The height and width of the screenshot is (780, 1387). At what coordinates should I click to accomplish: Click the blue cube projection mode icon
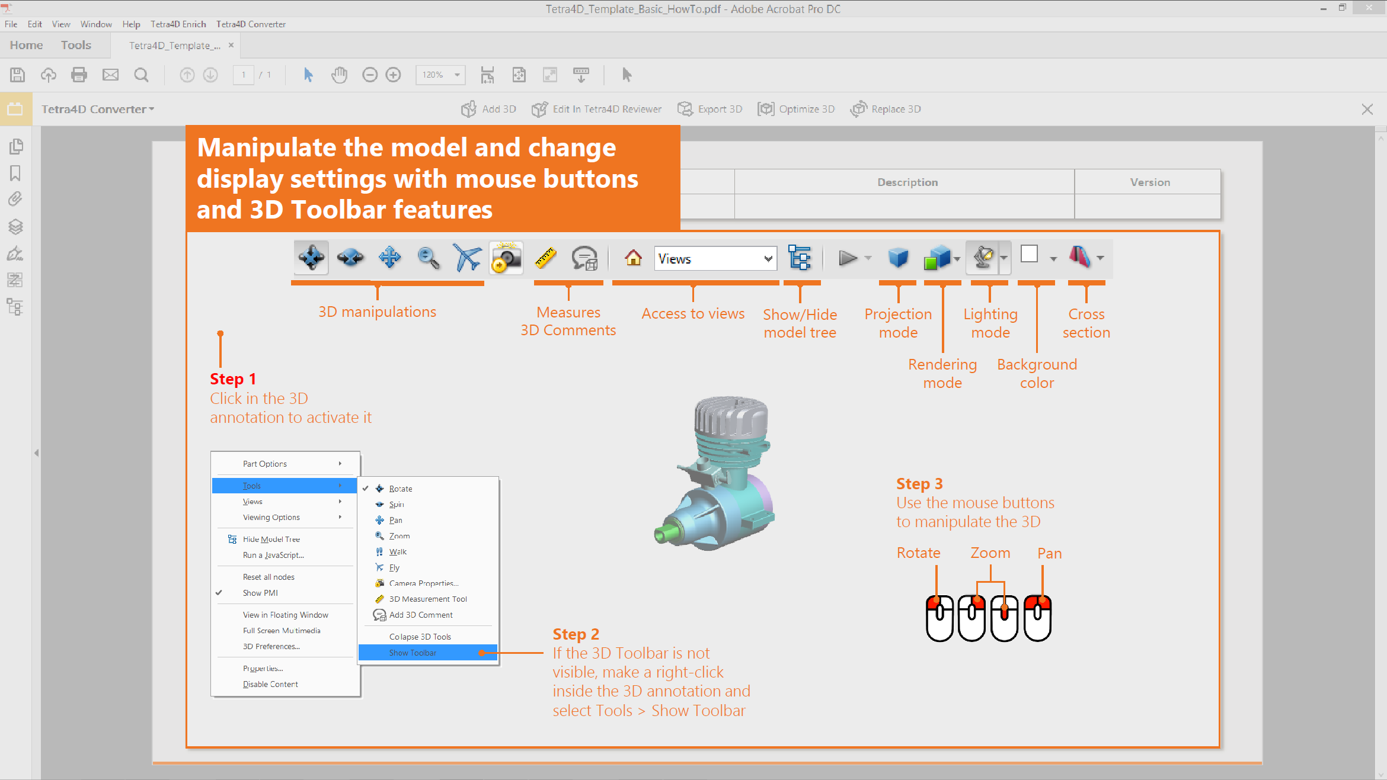pyautogui.click(x=899, y=258)
